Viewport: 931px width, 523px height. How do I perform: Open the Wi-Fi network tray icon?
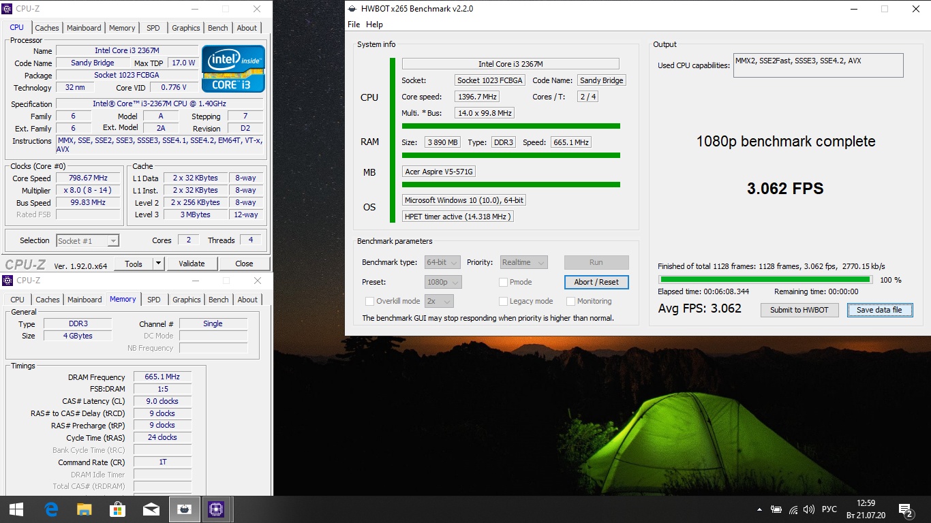793,509
